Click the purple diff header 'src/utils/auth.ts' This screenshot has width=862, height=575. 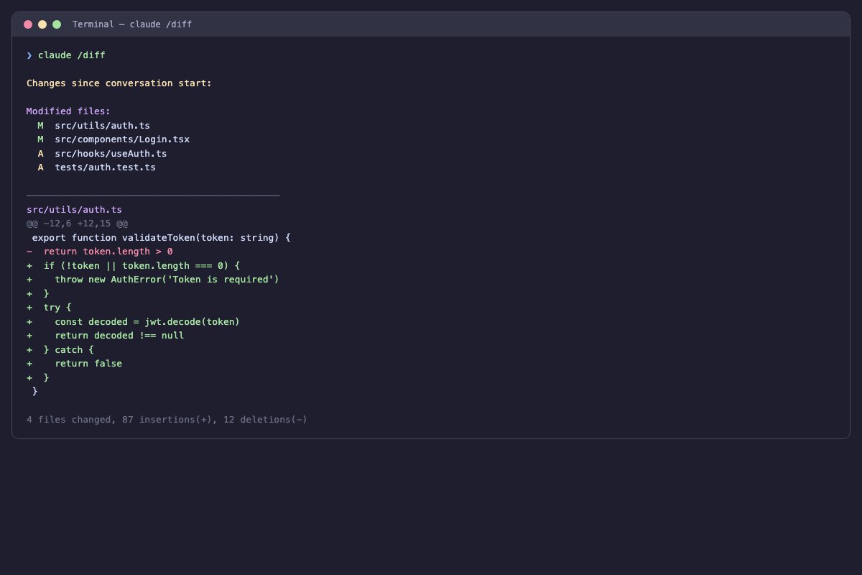pos(74,210)
